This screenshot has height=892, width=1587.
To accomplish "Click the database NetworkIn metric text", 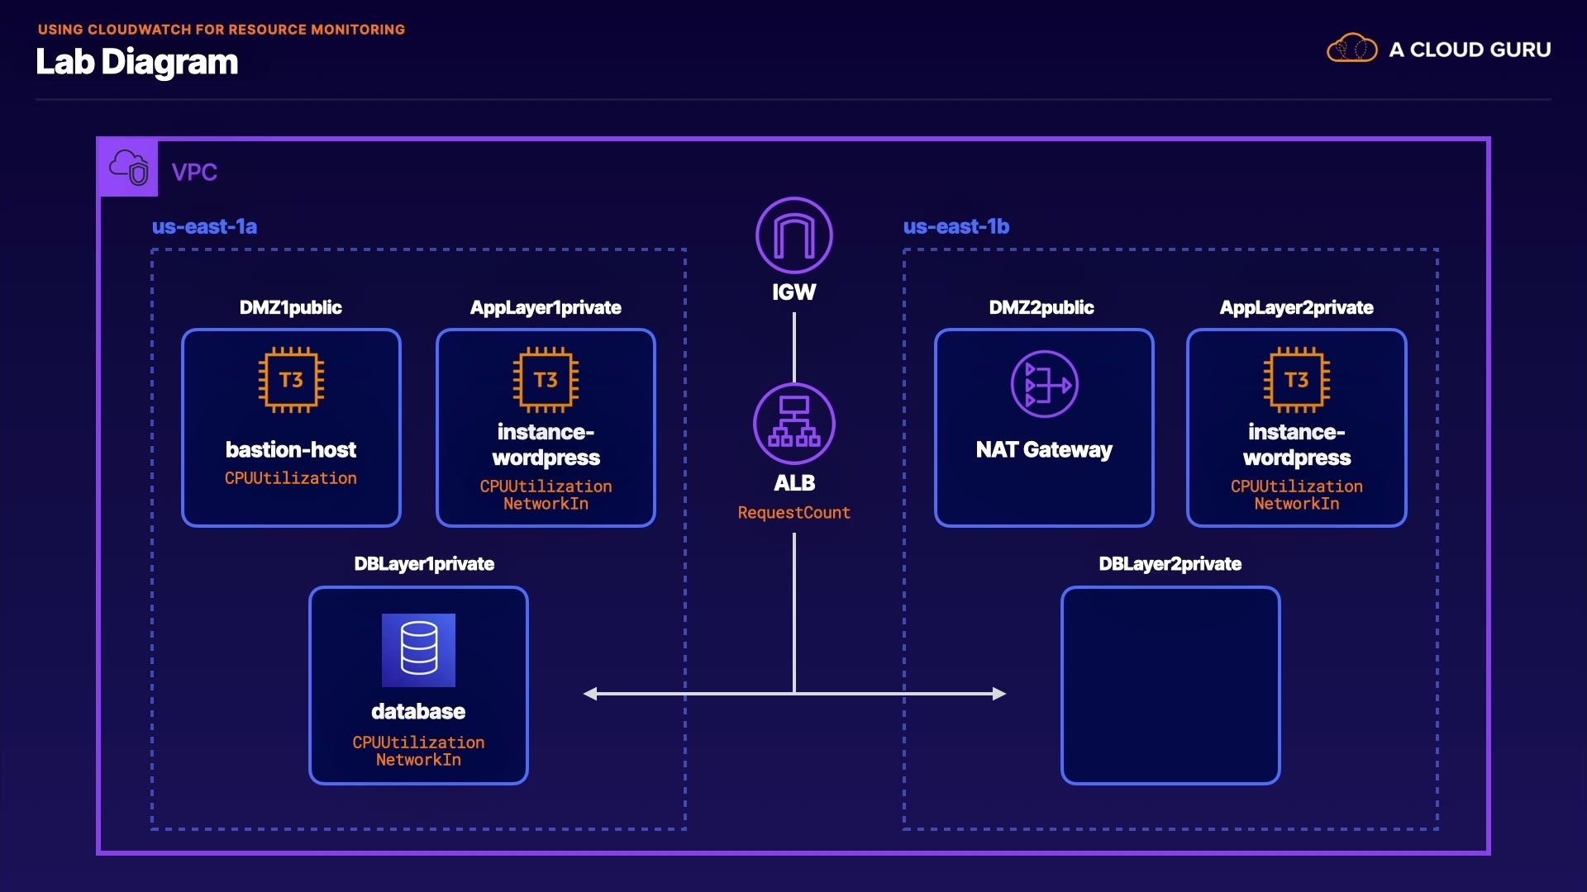I will tap(418, 760).
